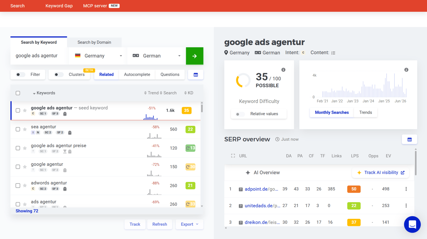Click Keyword Difficulty info icon

(283, 70)
